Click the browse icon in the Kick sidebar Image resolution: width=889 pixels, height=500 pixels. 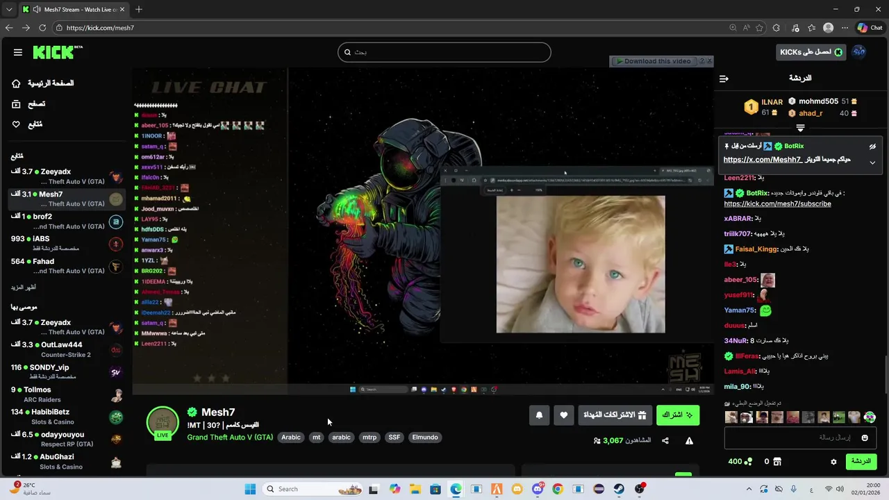[x=16, y=104]
